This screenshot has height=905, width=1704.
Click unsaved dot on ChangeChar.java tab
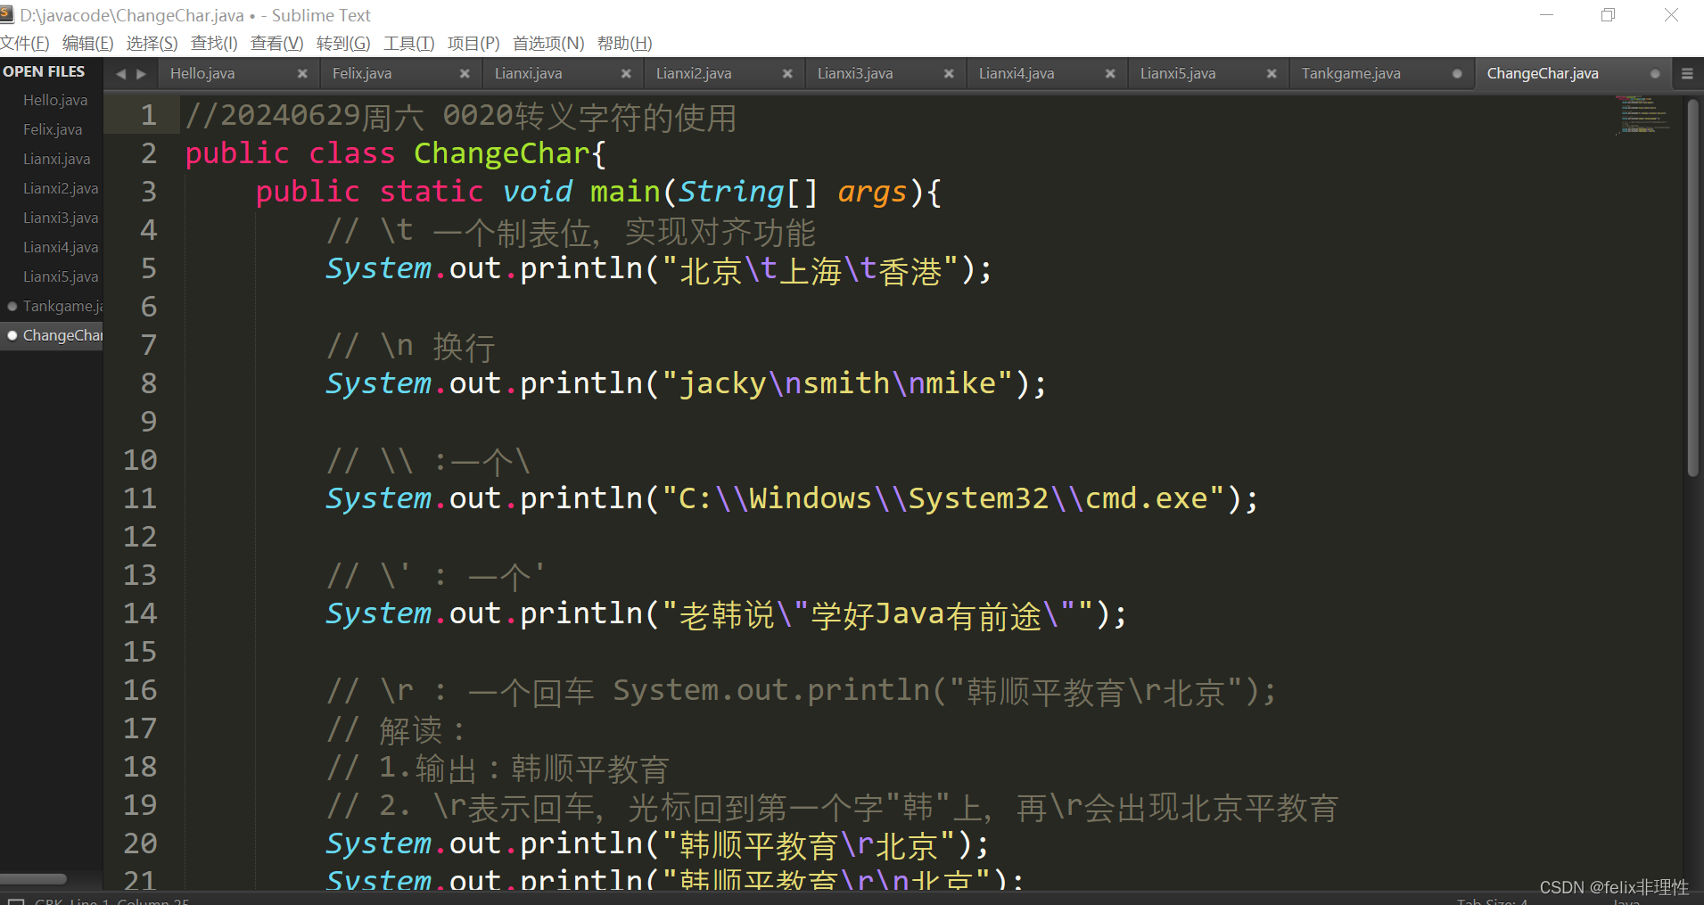pos(1655,74)
